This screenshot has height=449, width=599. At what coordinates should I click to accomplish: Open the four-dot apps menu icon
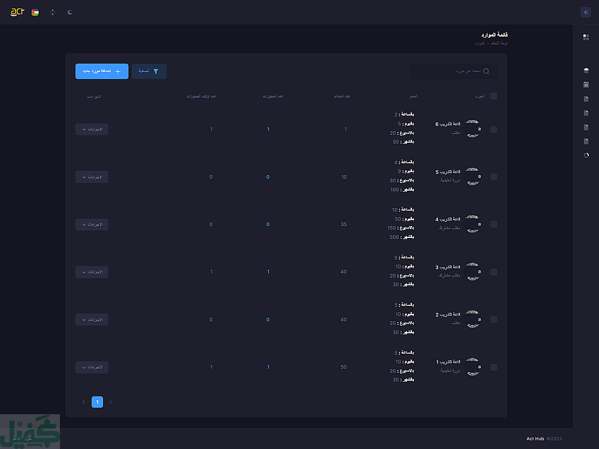(x=53, y=13)
